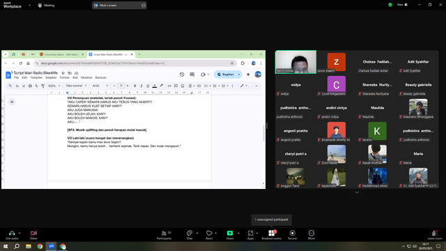Open version history clock icon in Docs
The height and width of the screenshot is (251, 446).
click(x=182, y=75)
